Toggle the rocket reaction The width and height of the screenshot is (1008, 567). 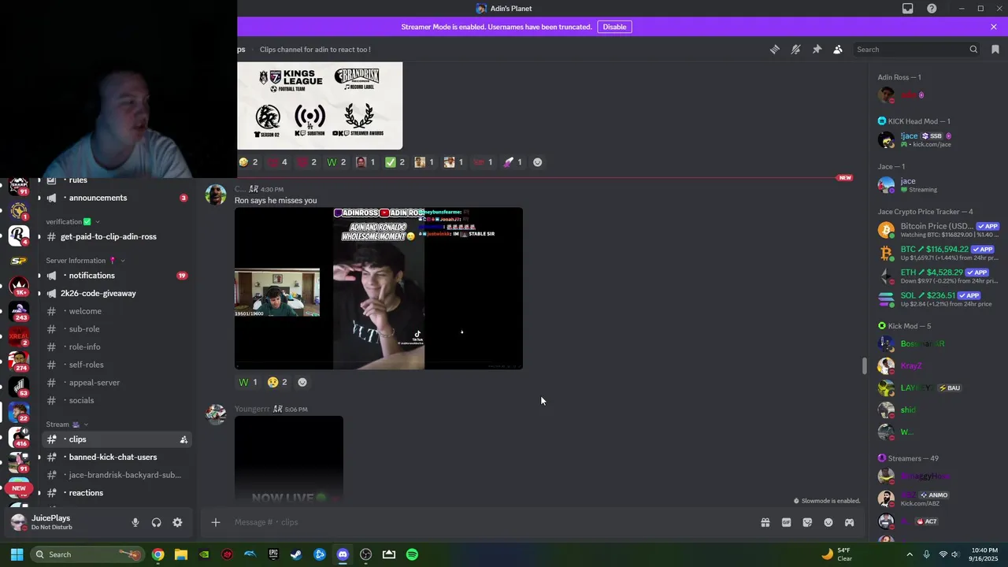[x=513, y=162]
